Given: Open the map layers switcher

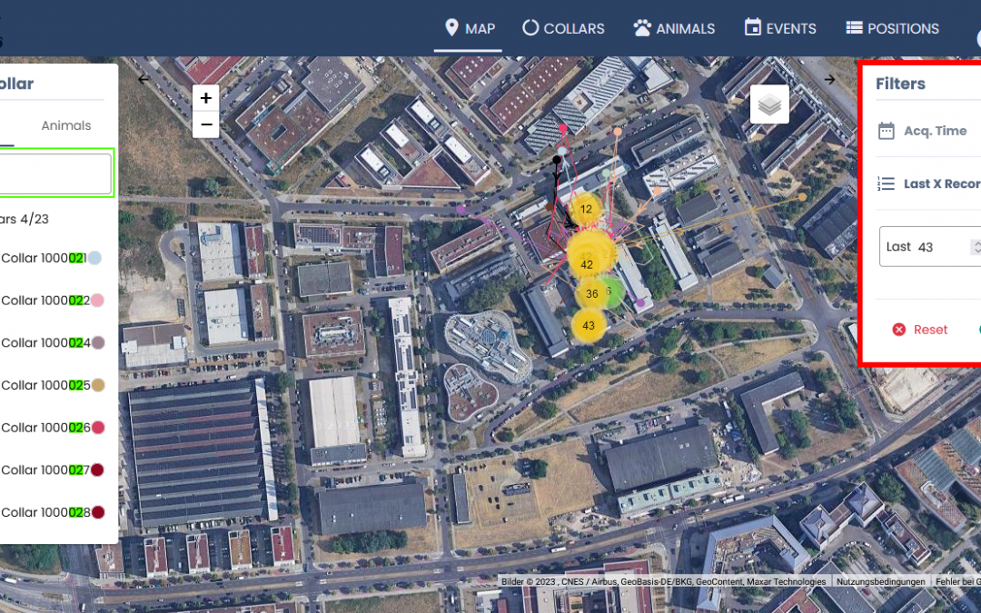Looking at the screenshot, I should click(769, 105).
